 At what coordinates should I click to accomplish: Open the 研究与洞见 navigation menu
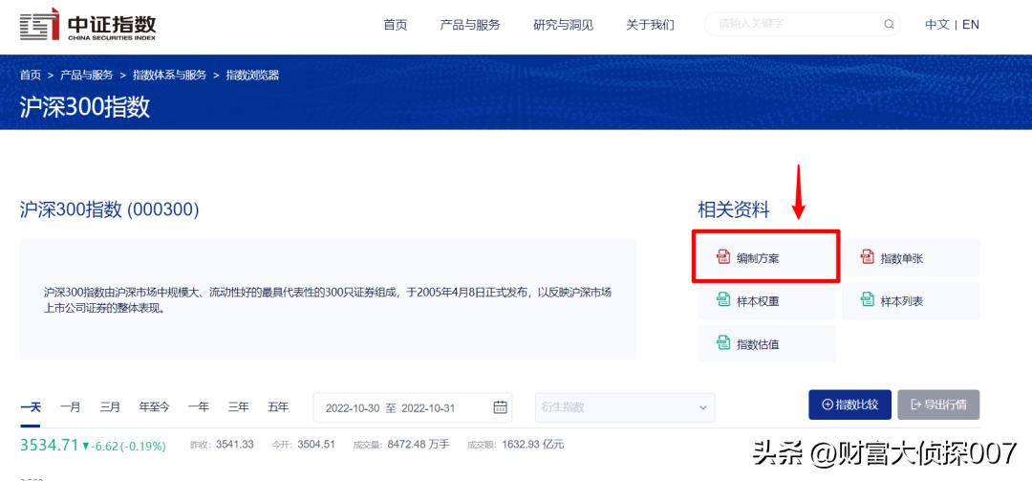[564, 25]
